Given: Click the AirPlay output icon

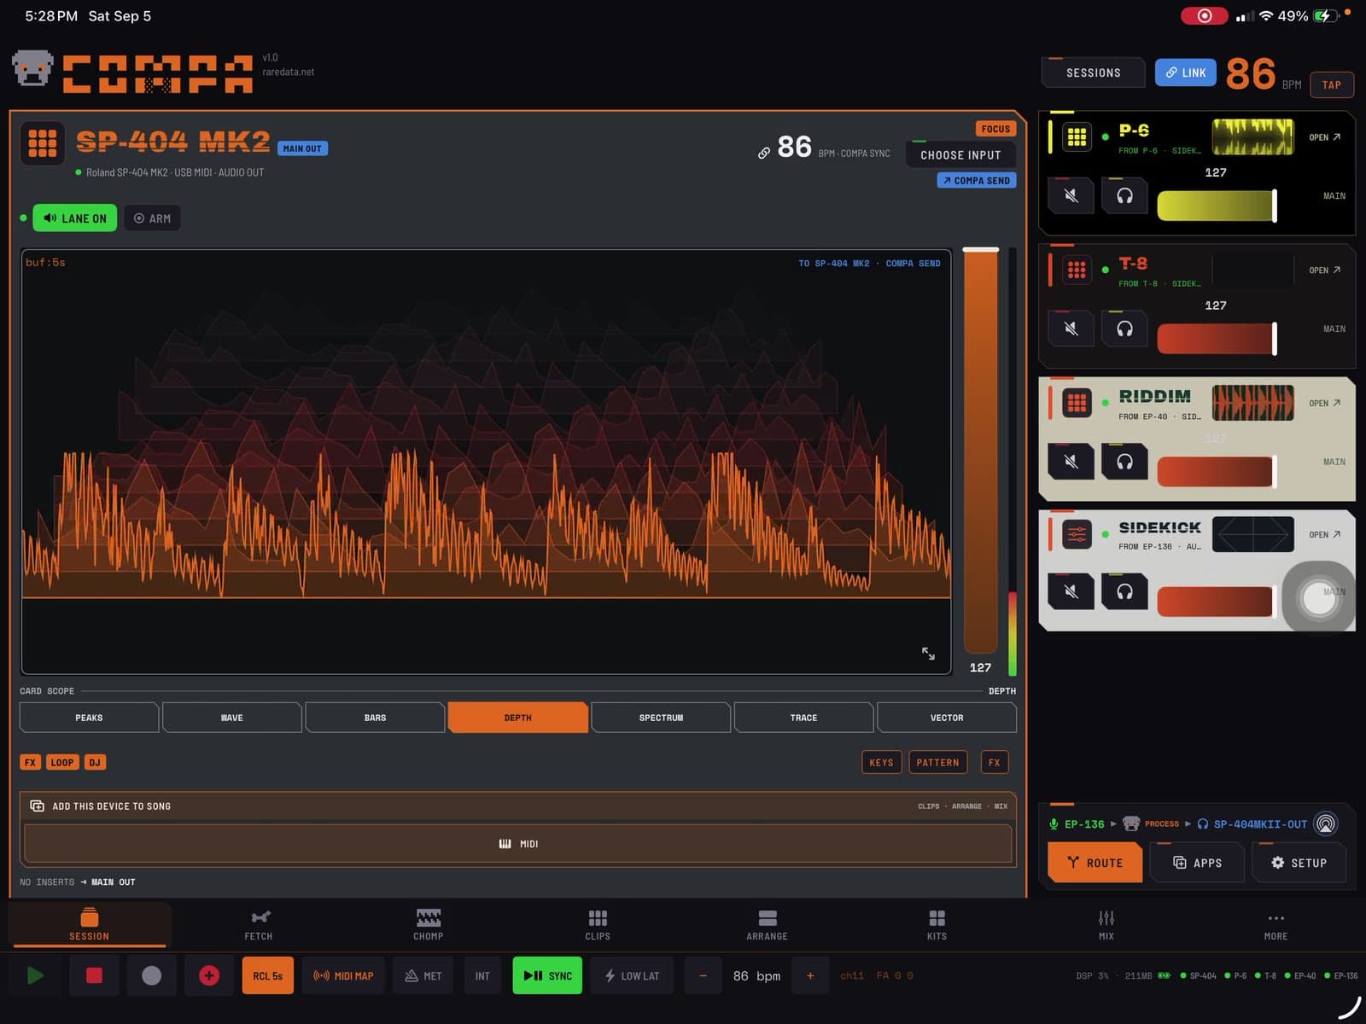Looking at the screenshot, I should (1326, 823).
